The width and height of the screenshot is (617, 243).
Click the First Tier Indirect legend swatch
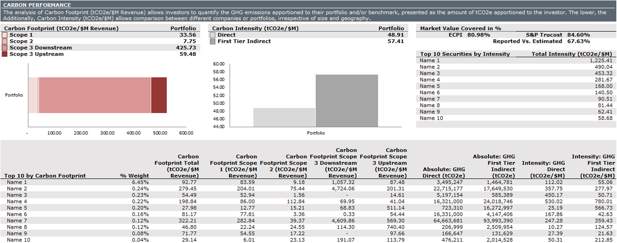[212, 41]
